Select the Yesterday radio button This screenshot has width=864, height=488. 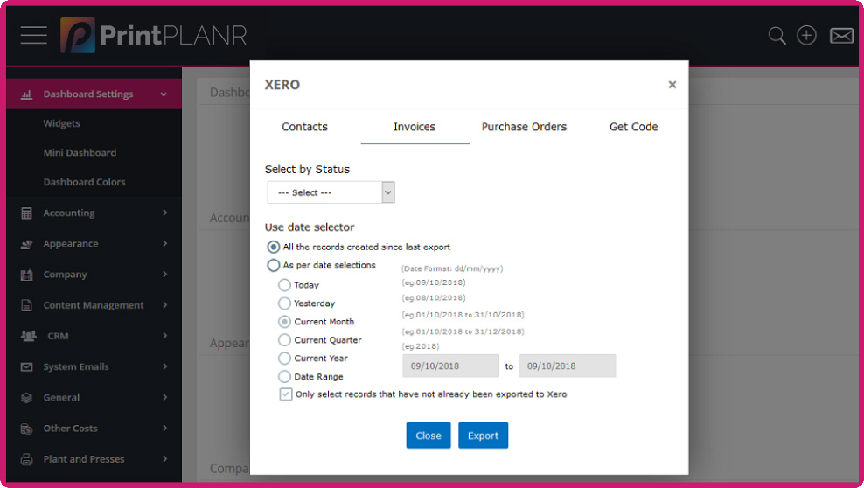point(284,303)
